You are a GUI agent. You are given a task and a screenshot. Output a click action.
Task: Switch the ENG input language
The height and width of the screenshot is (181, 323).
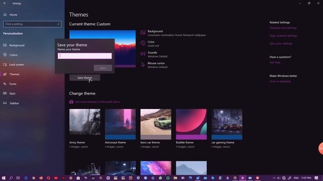(x=296, y=178)
